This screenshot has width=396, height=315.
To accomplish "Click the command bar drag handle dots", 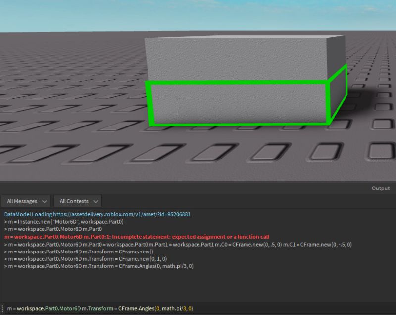I will tap(2, 308).
